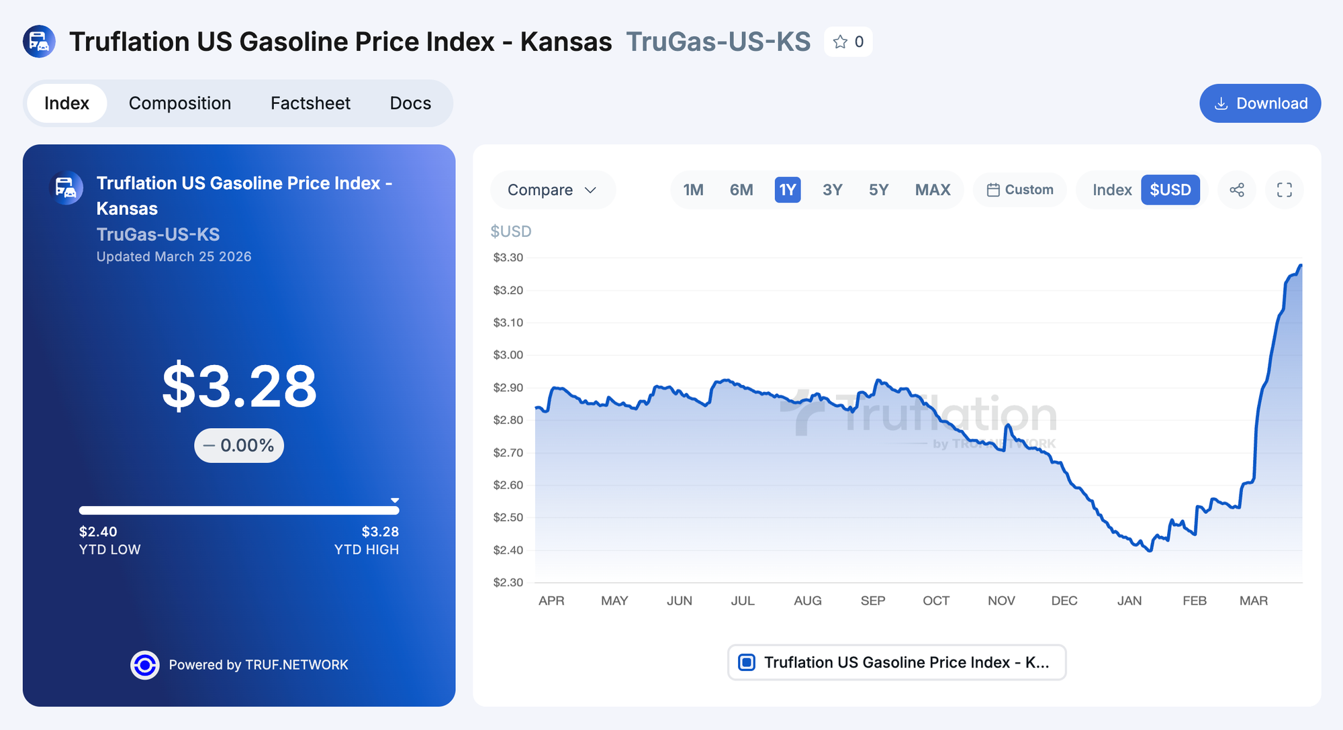Click the TRUF.NETWORK circular logo
This screenshot has width=1343, height=730.
point(145,665)
